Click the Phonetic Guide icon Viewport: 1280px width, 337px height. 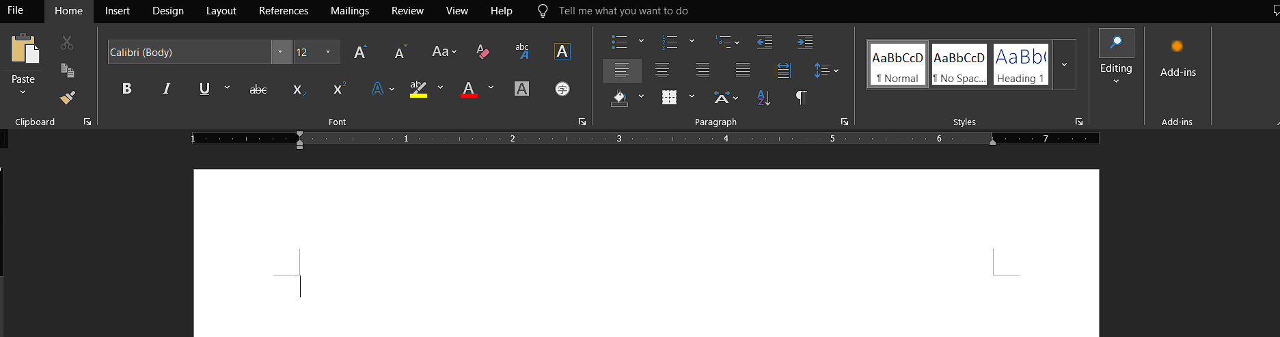click(522, 51)
